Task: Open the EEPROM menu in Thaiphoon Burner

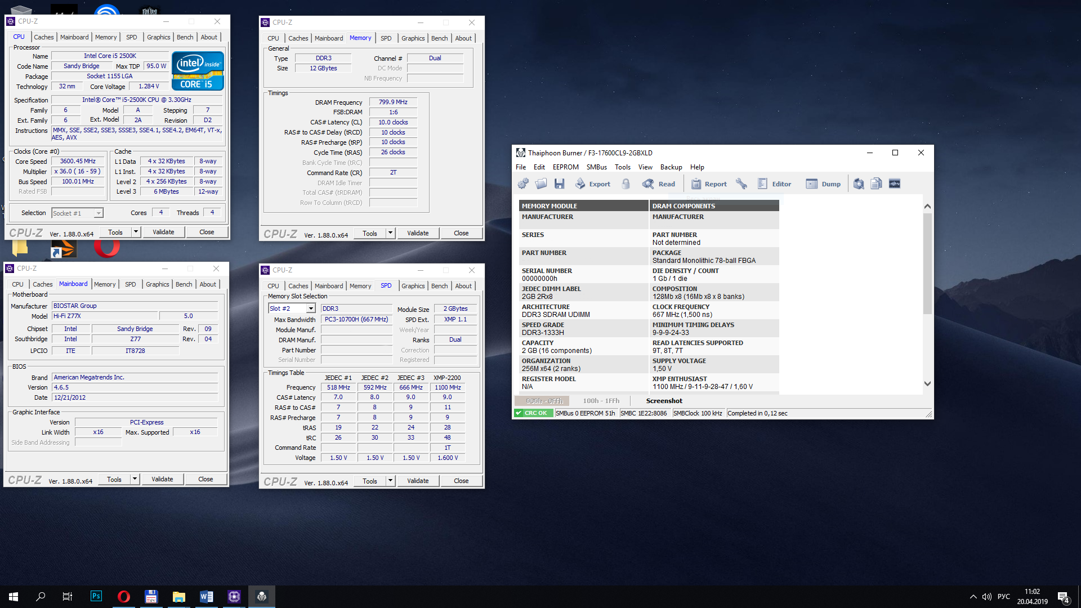Action: 565,167
